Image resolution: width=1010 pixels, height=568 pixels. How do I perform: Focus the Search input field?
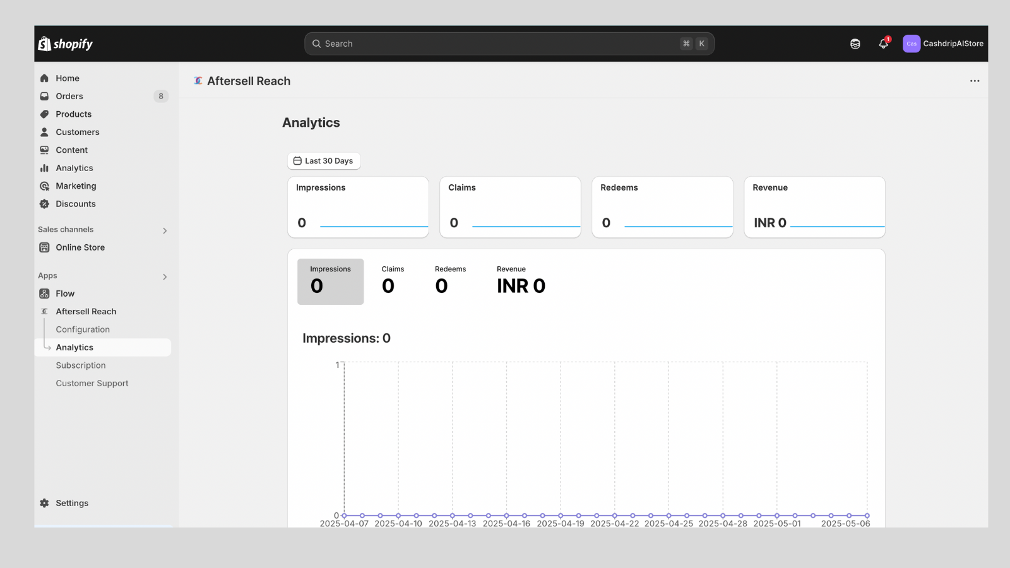coord(509,44)
